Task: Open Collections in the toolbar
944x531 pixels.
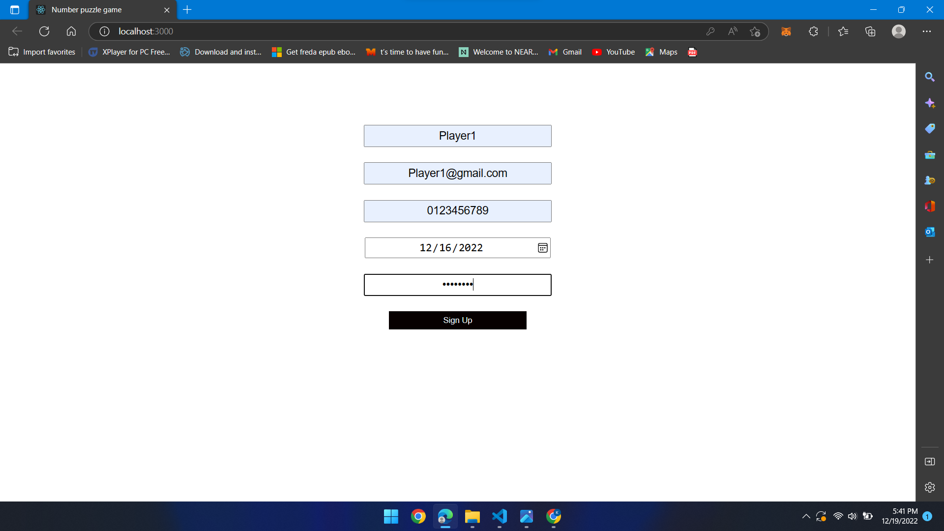Action: click(x=870, y=31)
